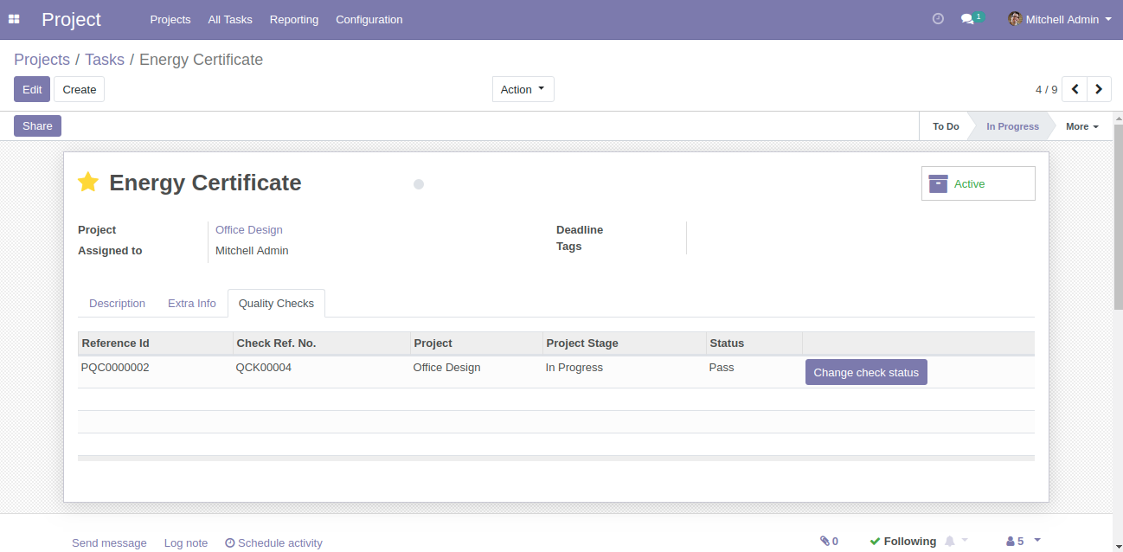1123x552 pixels.
Task: Expand the More stages dropdown
Action: 1081,126
